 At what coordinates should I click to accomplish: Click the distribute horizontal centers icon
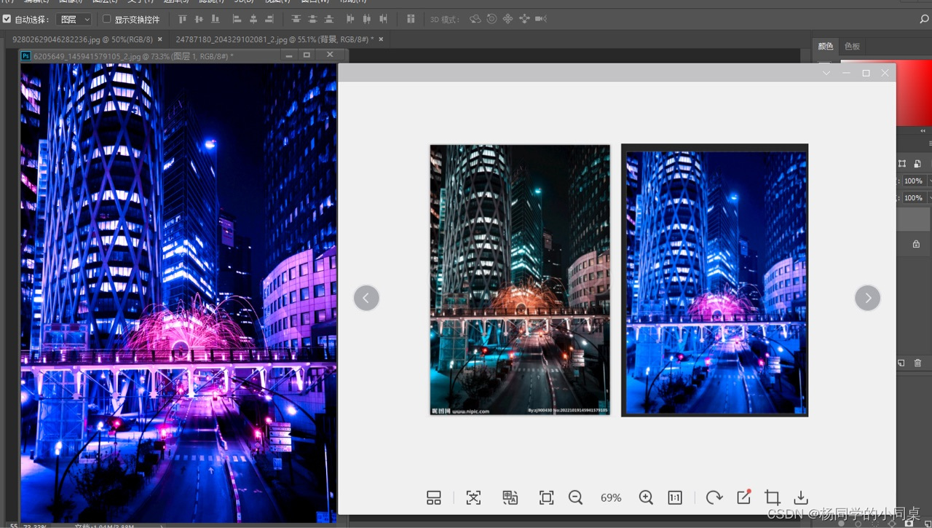[366, 19]
